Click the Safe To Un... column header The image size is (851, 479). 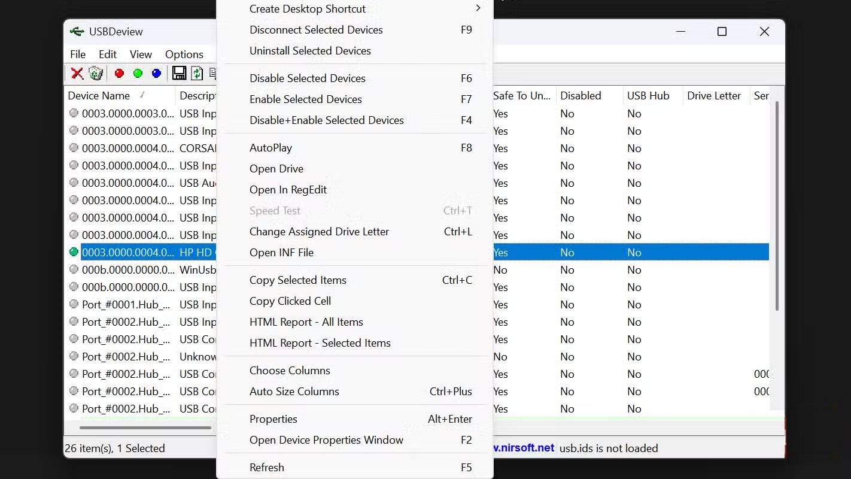(x=522, y=96)
